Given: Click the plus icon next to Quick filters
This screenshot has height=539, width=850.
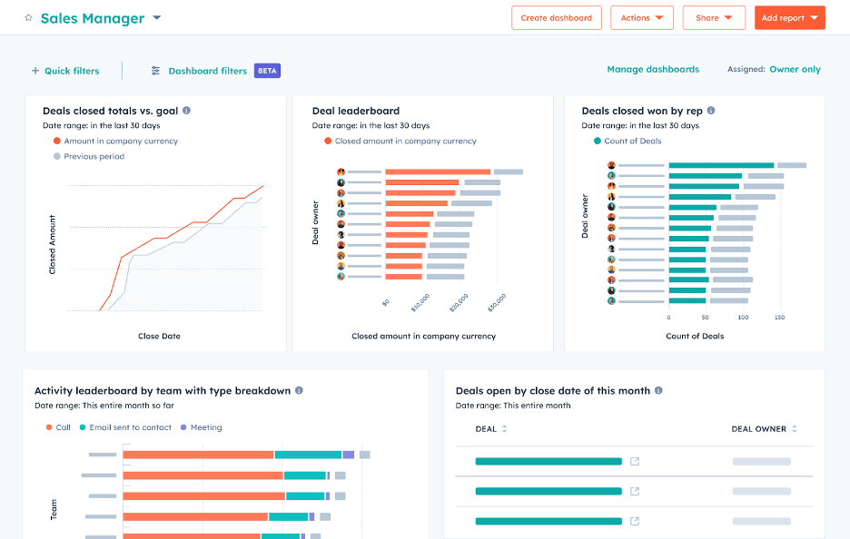Looking at the screenshot, I should coord(35,71).
